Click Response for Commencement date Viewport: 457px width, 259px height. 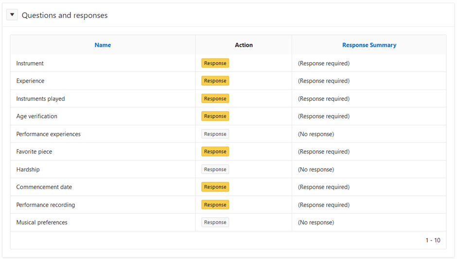[215, 187]
